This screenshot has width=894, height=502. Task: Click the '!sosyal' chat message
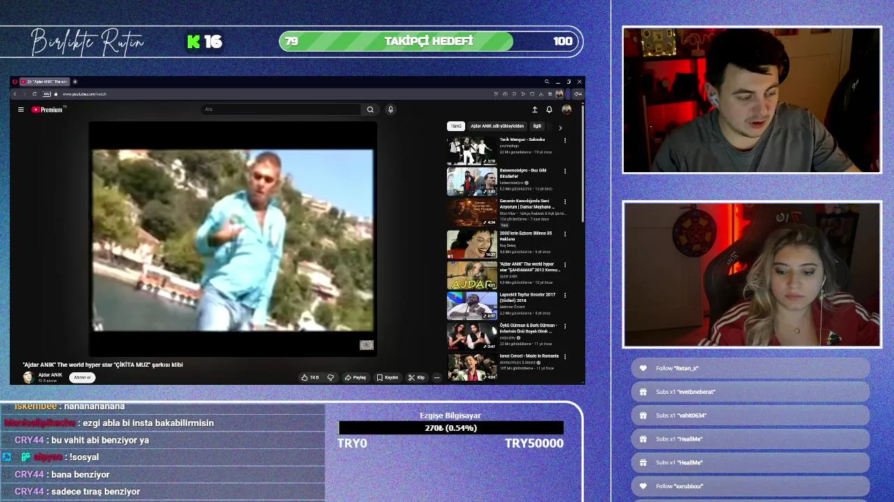84,457
